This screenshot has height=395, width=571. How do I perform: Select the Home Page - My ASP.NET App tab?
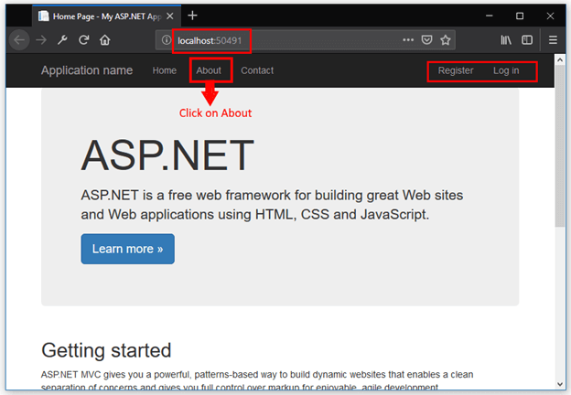(106, 16)
